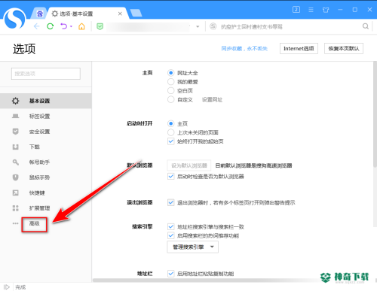Viewport: 377px width, 291px height.
Task: Expand the 管理搜索引擎 dropdown
Action: (x=193, y=247)
